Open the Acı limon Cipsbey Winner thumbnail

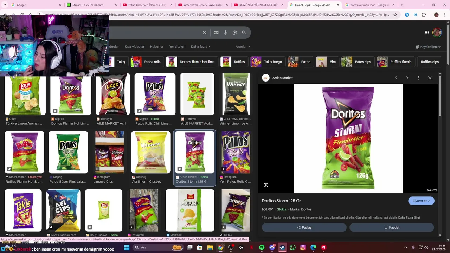[150, 152]
